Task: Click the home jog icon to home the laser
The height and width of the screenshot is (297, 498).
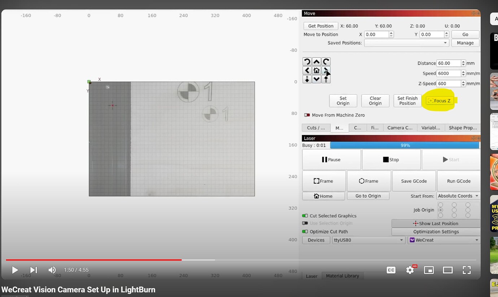Action: pos(316,70)
